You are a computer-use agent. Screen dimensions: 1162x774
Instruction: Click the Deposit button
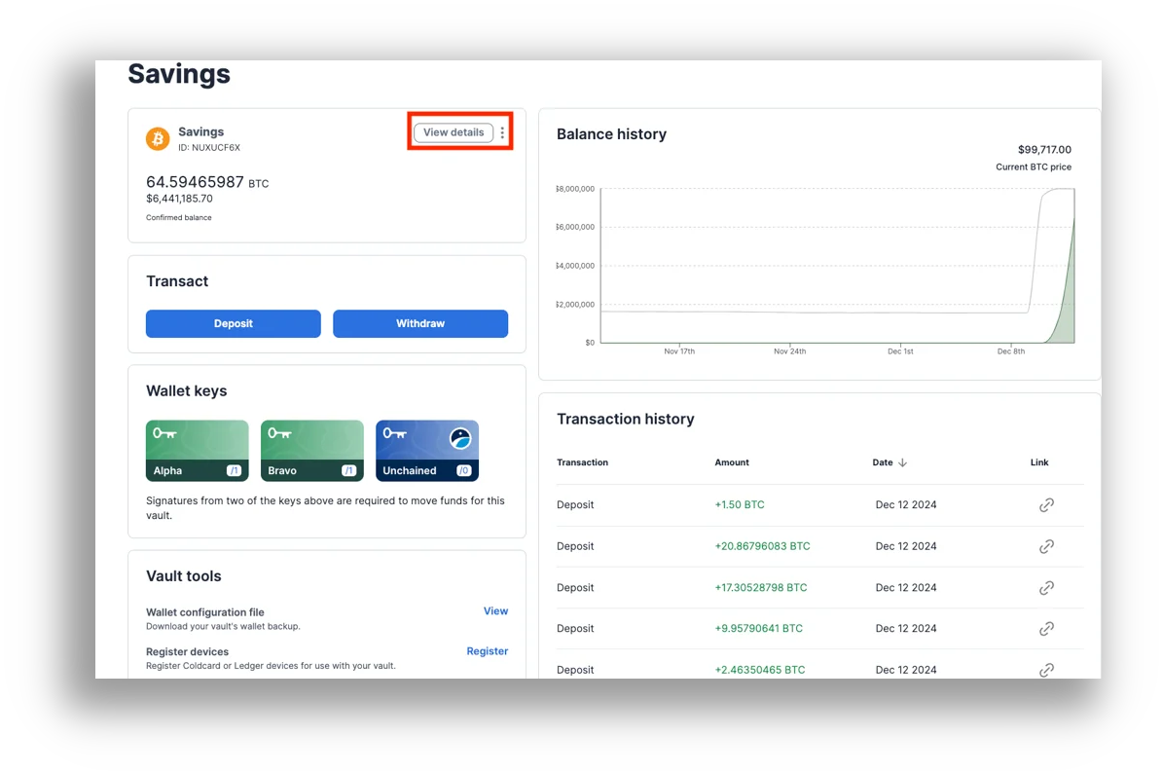(234, 323)
